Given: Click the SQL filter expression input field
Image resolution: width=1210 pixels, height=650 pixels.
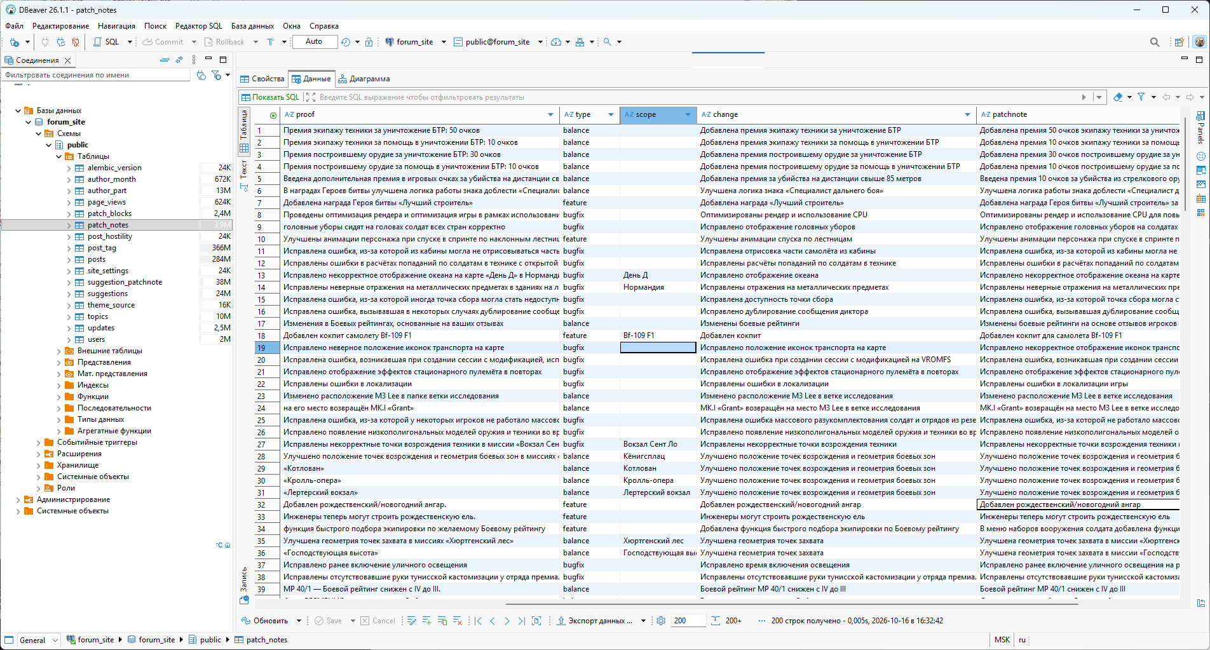Looking at the screenshot, I should pyautogui.click(x=696, y=97).
